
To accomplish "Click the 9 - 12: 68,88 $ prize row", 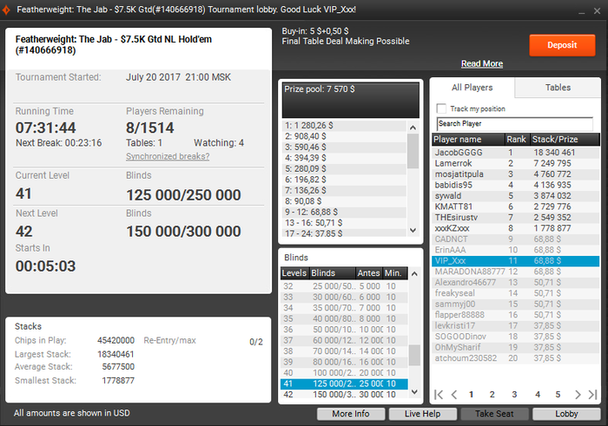I will pyautogui.click(x=344, y=213).
